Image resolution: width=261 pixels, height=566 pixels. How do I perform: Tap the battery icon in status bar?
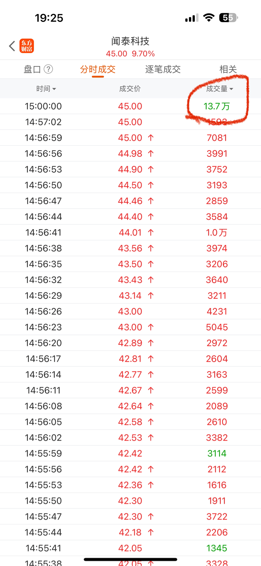(228, 18)
